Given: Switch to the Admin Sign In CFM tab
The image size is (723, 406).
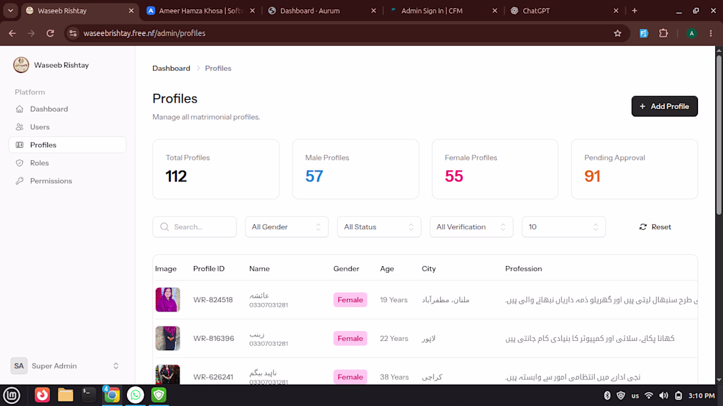Looking at the screenshot, I should (x=444, y=11).
